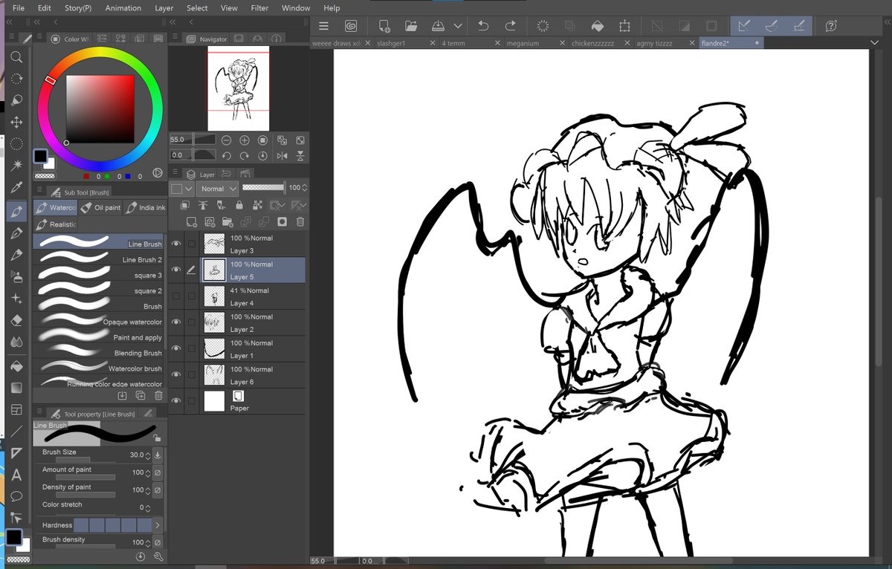Open the File menu
The width and height of the screenshot is (892, 569).
tap(19, 7)
